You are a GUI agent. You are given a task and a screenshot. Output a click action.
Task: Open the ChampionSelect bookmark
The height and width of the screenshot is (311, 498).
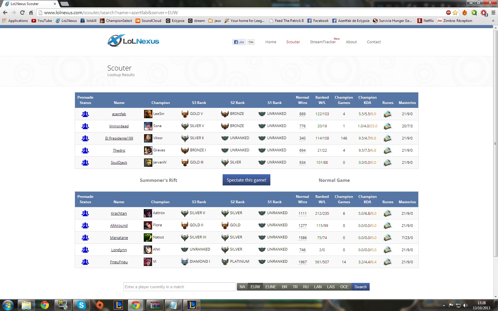(116, 21)
